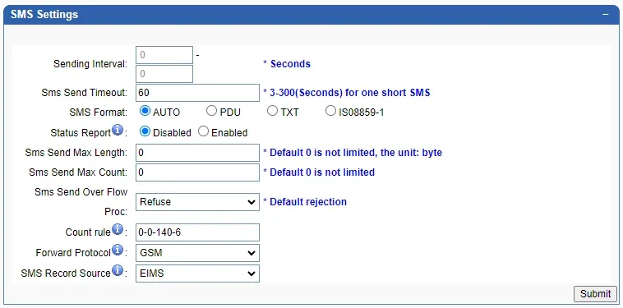The height and width of the screenshot is (308, 623).
Task: Click the 'Sms Send Timeout:' label
Action: [85, 93]
